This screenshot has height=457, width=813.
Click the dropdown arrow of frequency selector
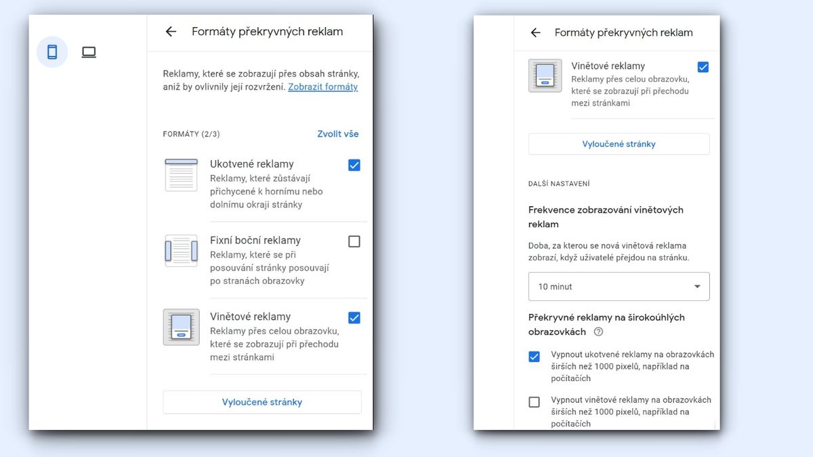click(x=697, y=287)
